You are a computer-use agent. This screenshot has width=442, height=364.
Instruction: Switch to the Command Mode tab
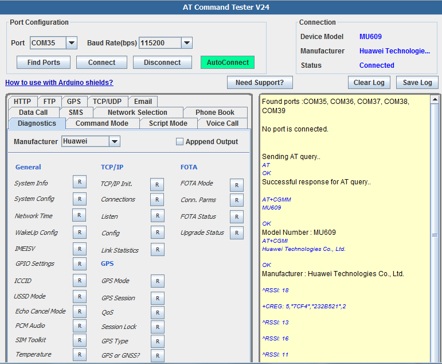coord(102,123)
